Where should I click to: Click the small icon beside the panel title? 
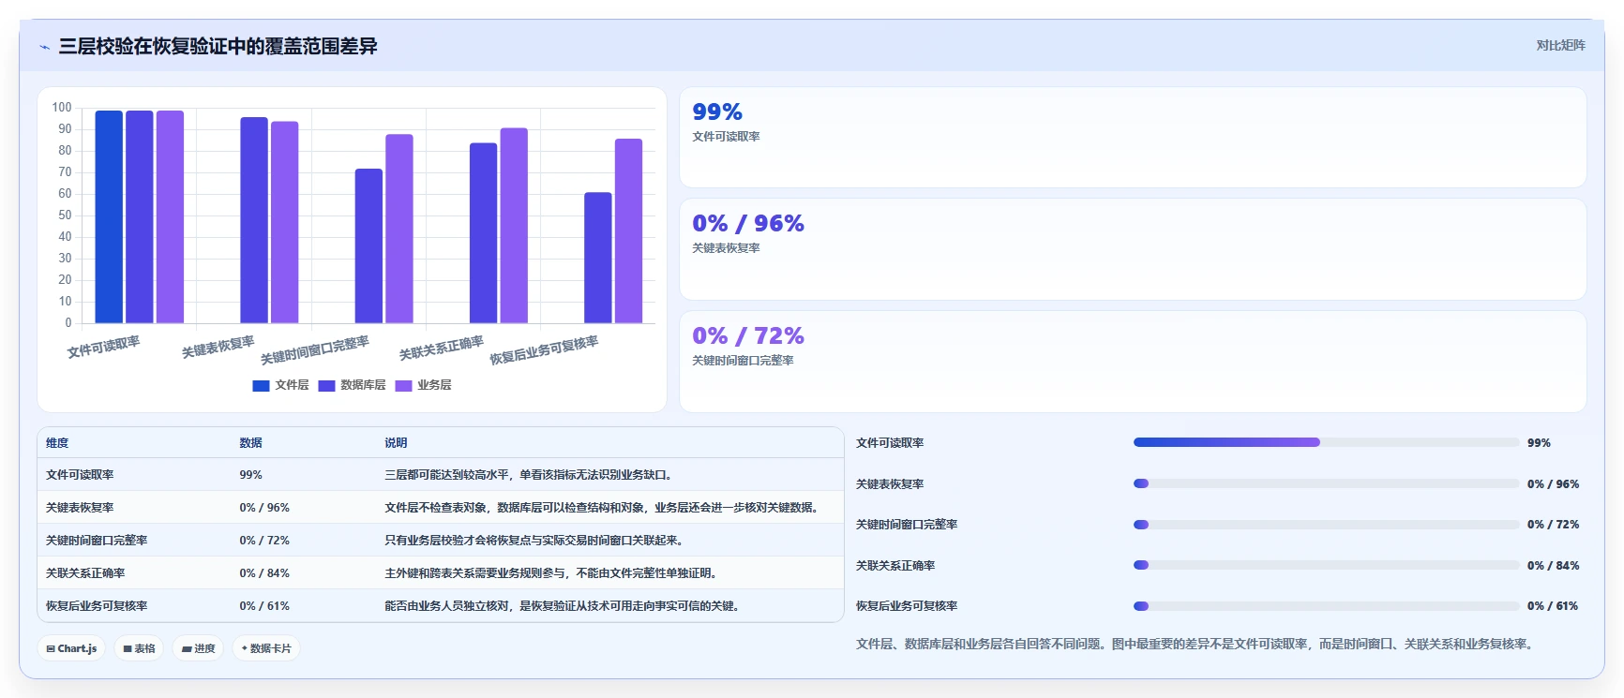(x=44, y=47)
